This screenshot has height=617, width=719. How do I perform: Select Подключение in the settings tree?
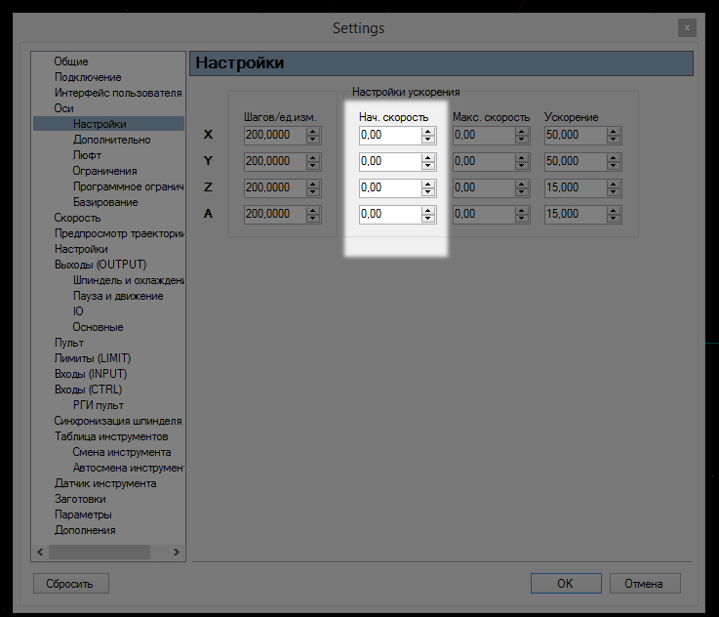click(88, 77)
